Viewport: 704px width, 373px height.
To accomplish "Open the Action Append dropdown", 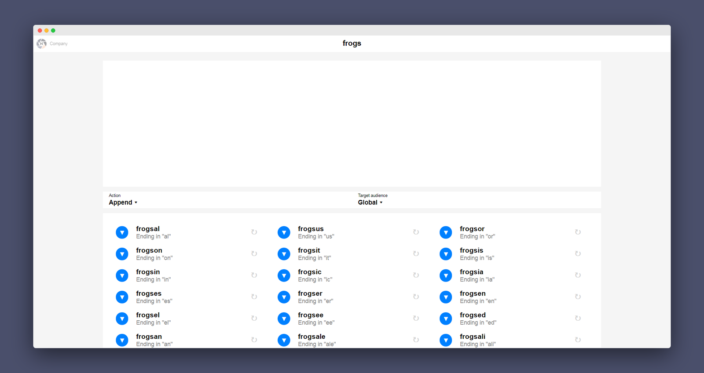I will pos(123,203).
